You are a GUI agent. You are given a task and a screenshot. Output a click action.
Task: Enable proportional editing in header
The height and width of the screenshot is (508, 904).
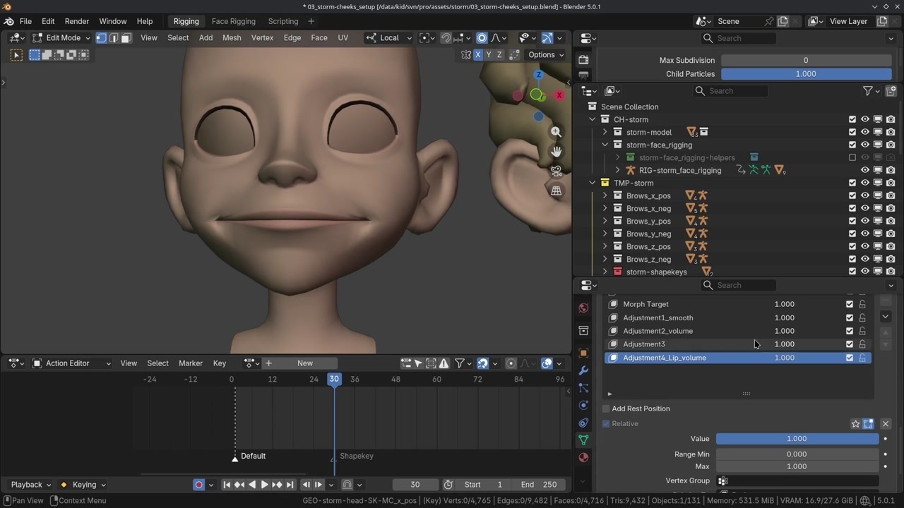482,38
